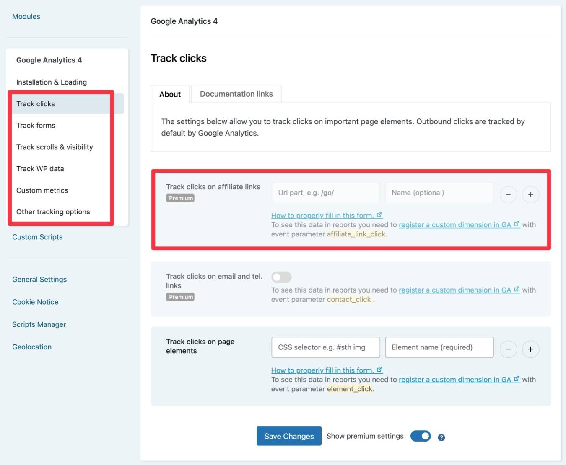The width and height of the screenshot is (566, 465).
Task: Open register custom dimension link for element_click
Action: coord(459,380)
